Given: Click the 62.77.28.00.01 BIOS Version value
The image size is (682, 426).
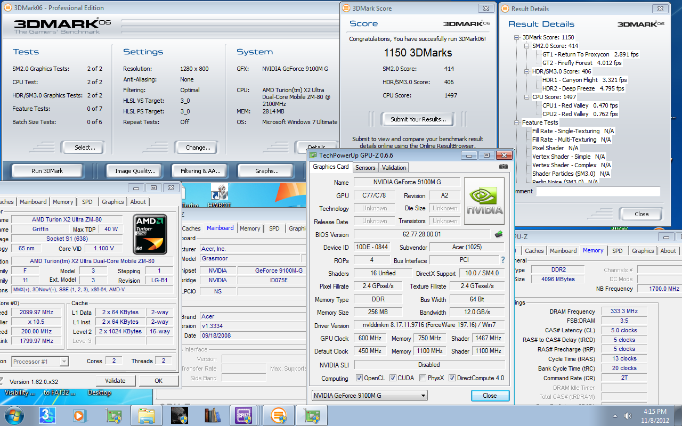Looking at the screenshot, I should [422, 234].
